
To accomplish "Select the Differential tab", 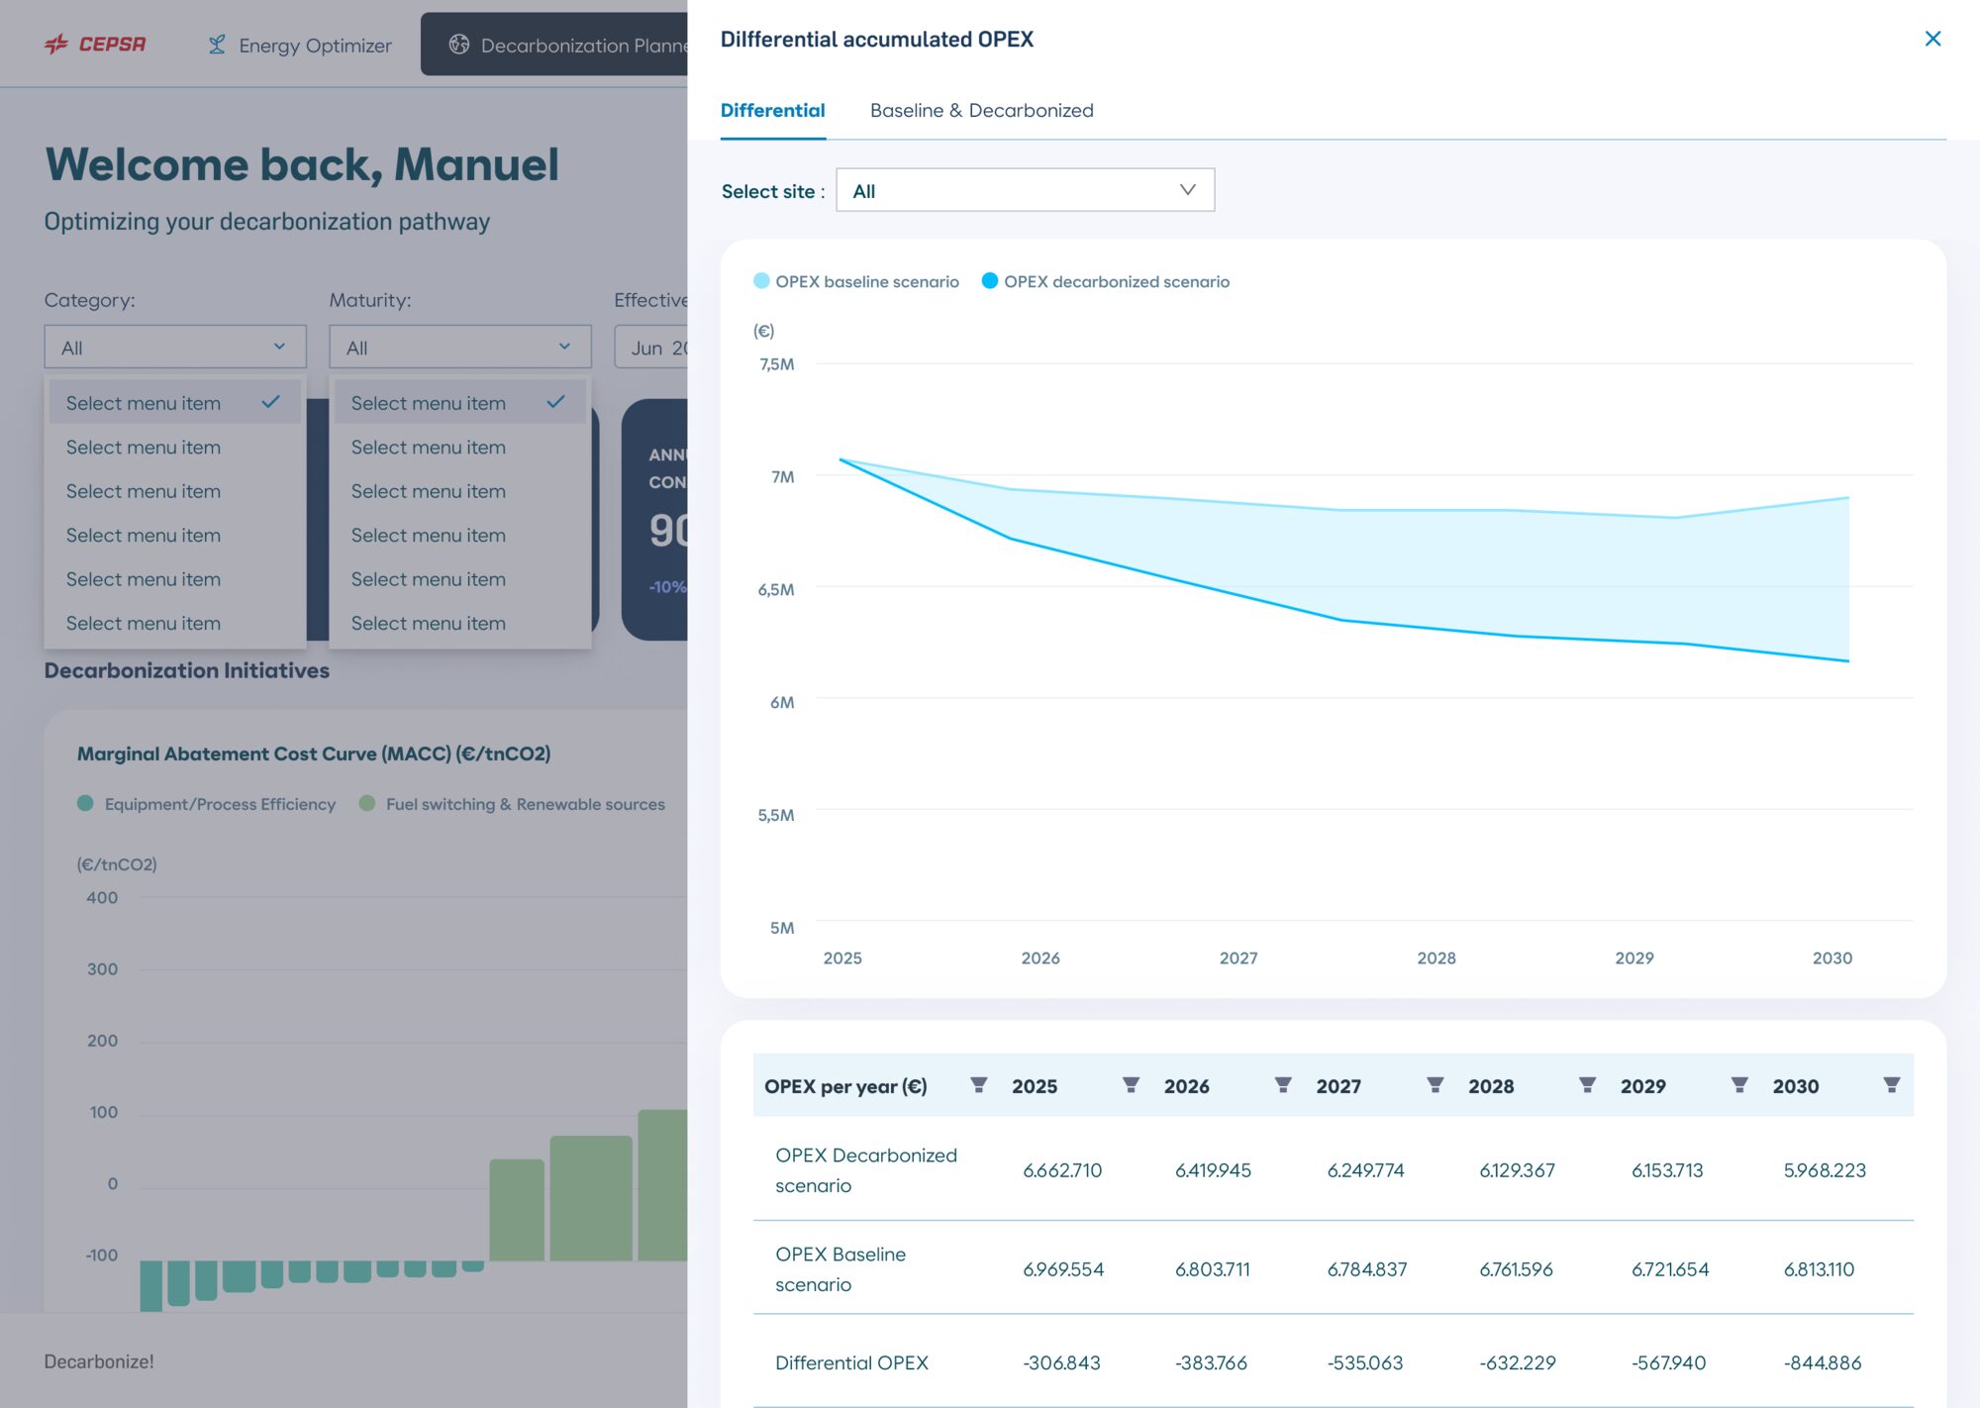I will tap(772, 110).
